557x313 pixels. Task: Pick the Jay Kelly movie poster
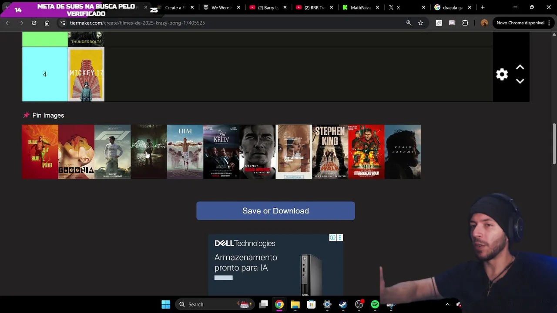click(x=221, y=152)
